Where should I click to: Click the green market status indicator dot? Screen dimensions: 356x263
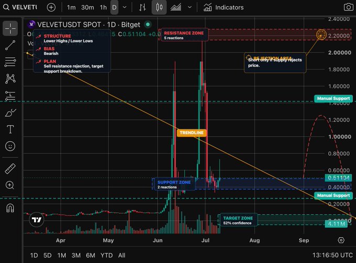click(x=148, y=24)
